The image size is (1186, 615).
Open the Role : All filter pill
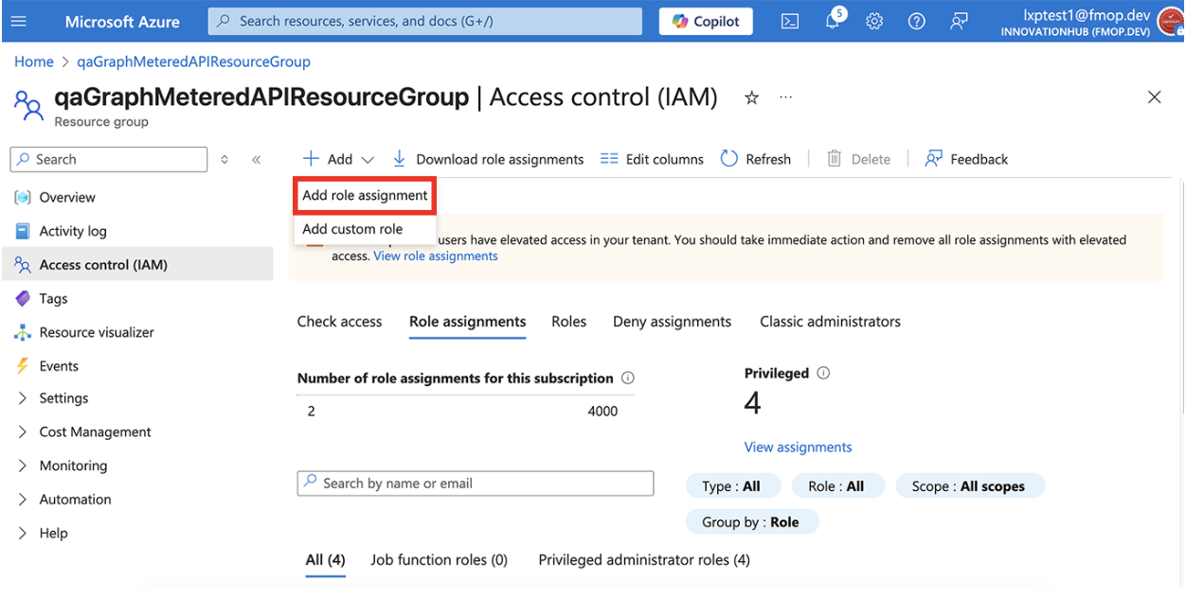(836, 486)
